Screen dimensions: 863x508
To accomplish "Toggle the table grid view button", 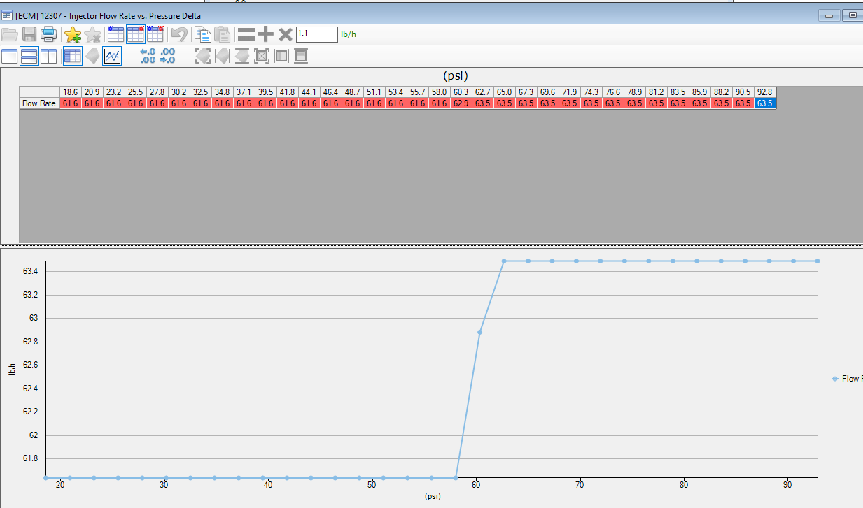I will tap(73, 56).
